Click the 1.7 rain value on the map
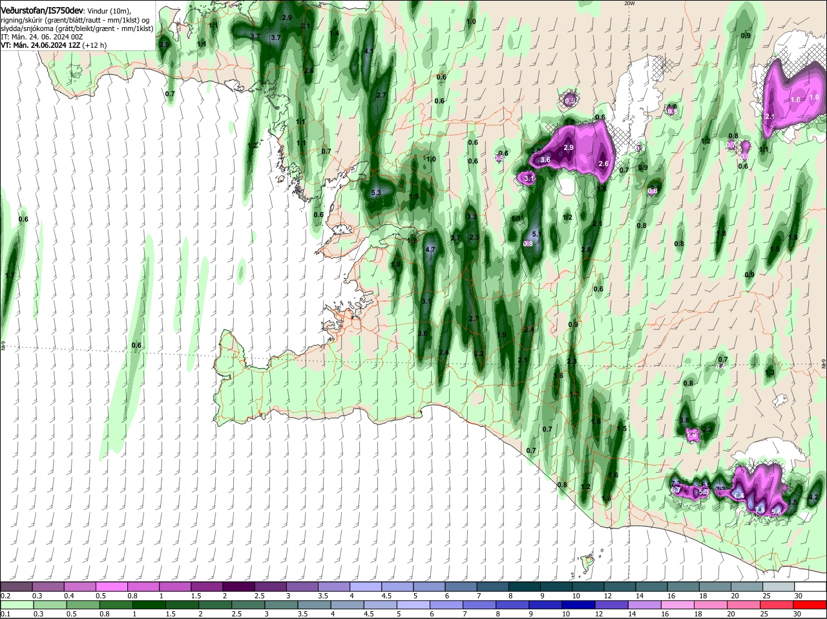The image size is (827, 619). pyautogui.click(x=9, y=275)
